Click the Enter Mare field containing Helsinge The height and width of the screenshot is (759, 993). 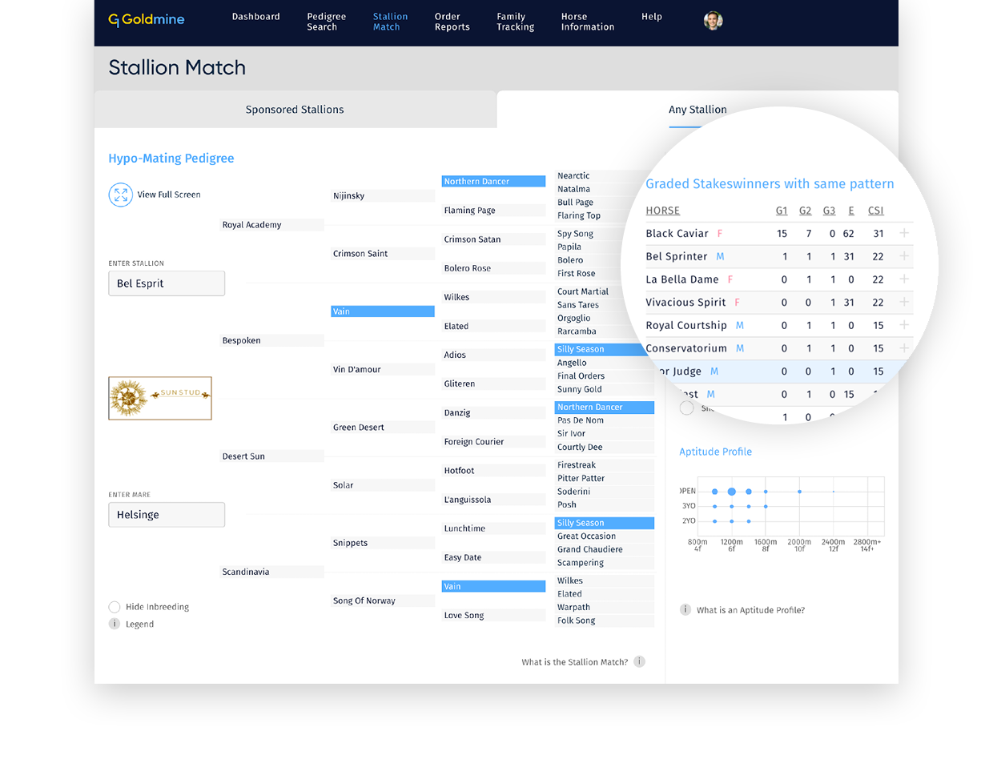[167, 515]
